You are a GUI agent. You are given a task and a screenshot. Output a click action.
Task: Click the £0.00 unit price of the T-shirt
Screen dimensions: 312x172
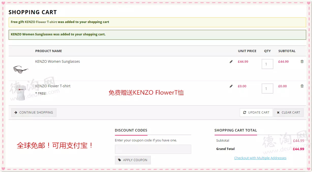point(242,86)
